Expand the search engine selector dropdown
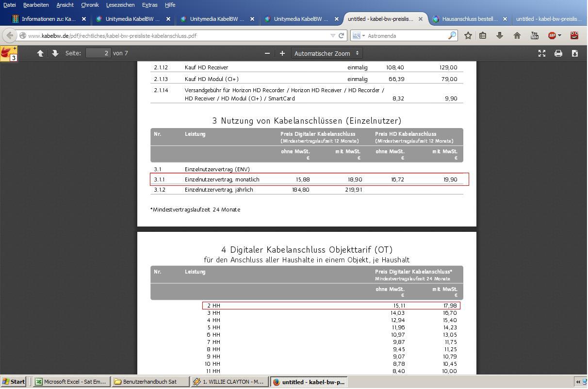The height and width of the screenshot is (389, 588). tap(358, 35)
